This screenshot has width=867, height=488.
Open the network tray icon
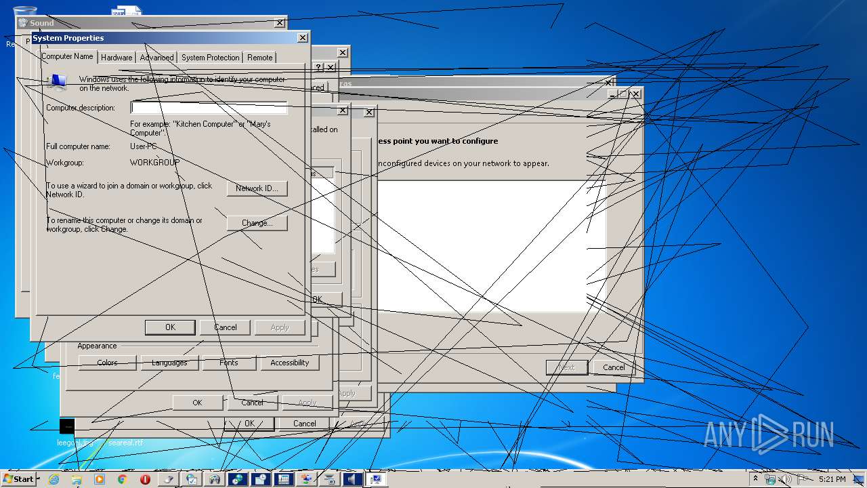click(x=770, y=479)
